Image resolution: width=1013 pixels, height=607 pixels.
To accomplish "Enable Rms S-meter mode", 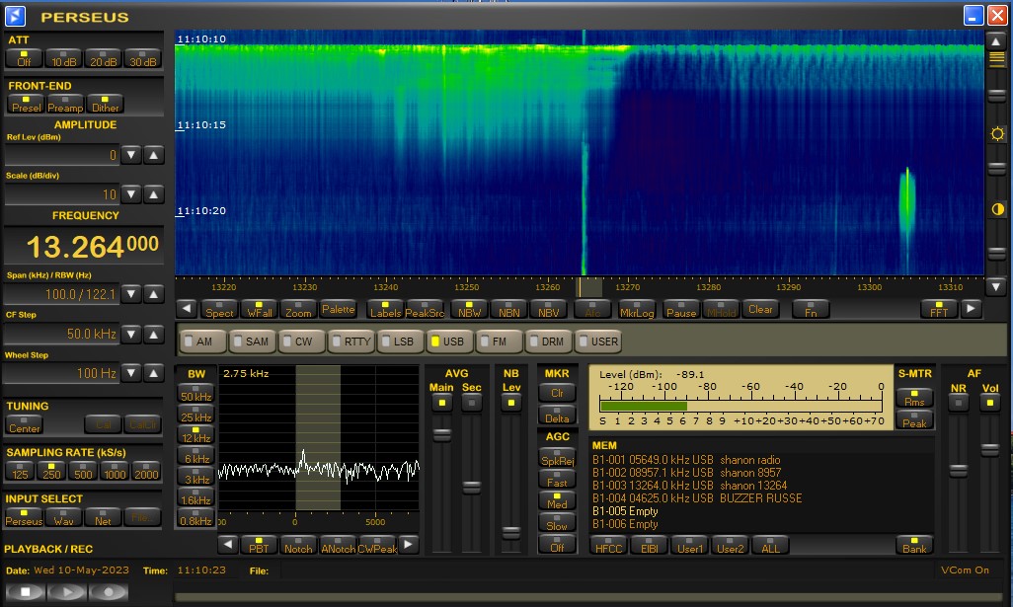I will coord(914,397).
